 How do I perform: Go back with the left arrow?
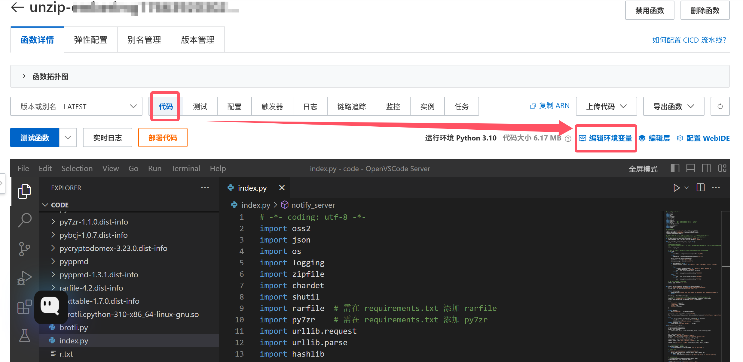(17, 8)
